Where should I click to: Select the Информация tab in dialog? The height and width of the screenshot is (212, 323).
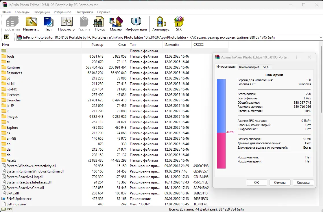(x=226, y=67)
